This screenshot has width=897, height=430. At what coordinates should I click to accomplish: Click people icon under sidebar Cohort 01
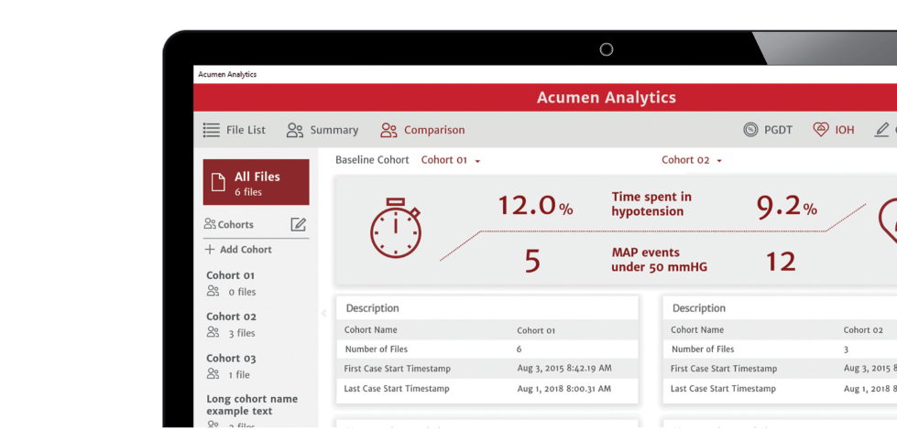(x=213, y=291)
